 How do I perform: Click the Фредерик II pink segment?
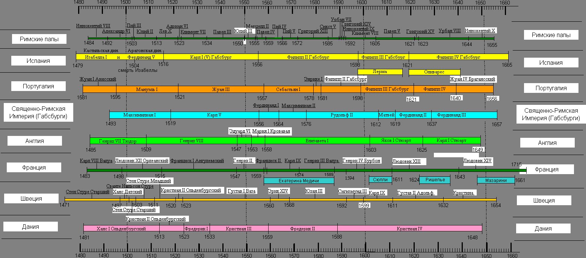303,228
